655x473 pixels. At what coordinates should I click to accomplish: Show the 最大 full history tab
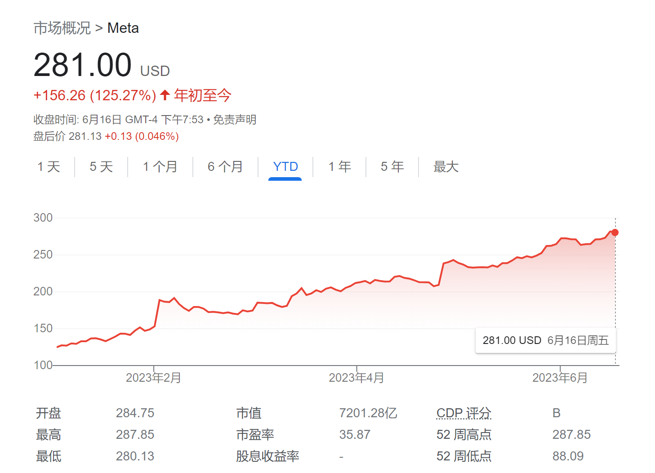click(446, 167)
